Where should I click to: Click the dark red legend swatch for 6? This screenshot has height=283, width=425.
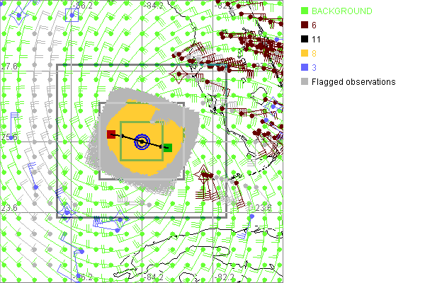pos(304,25)
